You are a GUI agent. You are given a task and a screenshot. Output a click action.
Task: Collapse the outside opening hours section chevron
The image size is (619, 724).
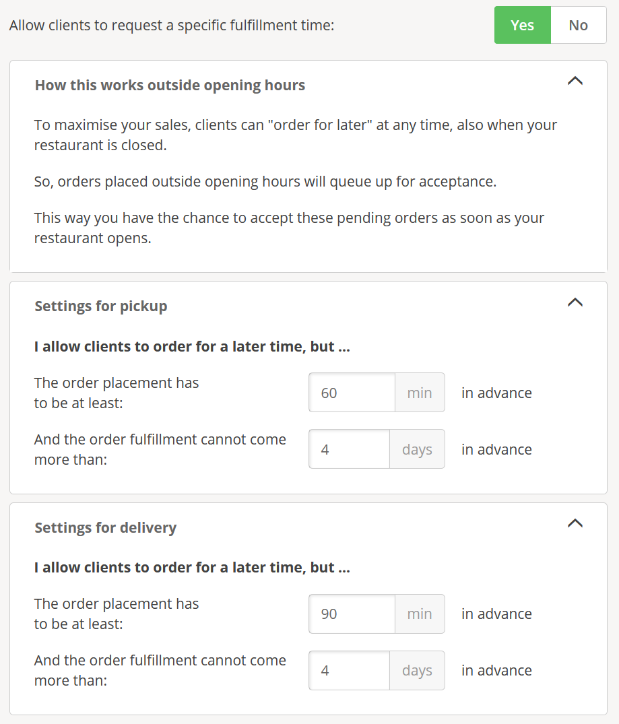575,81
